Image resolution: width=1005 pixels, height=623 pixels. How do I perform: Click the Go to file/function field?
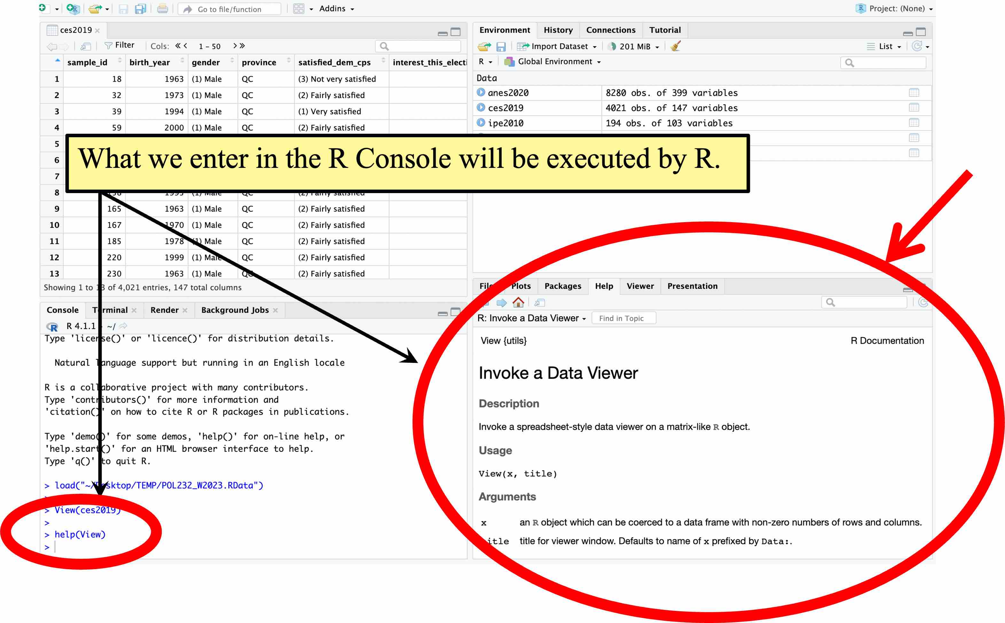coord(230,9)
